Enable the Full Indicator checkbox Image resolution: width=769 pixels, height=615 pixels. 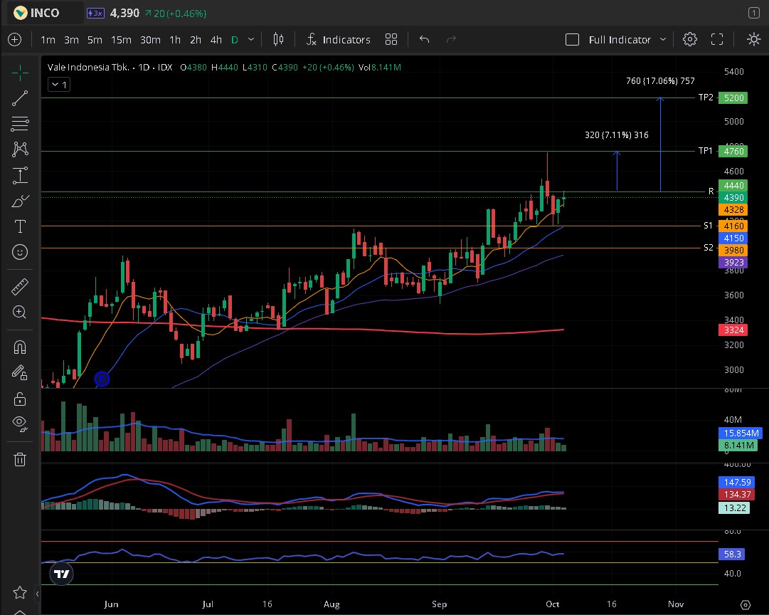click(x=572, y=40)
